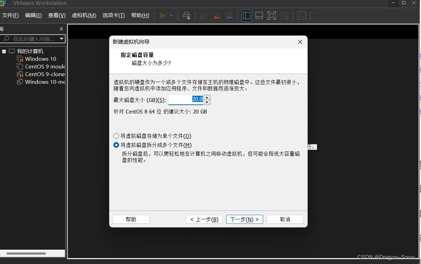Select 我的计算机 in the library tree
The width and height of the screenshot is (421, 264).
point(30,51)
